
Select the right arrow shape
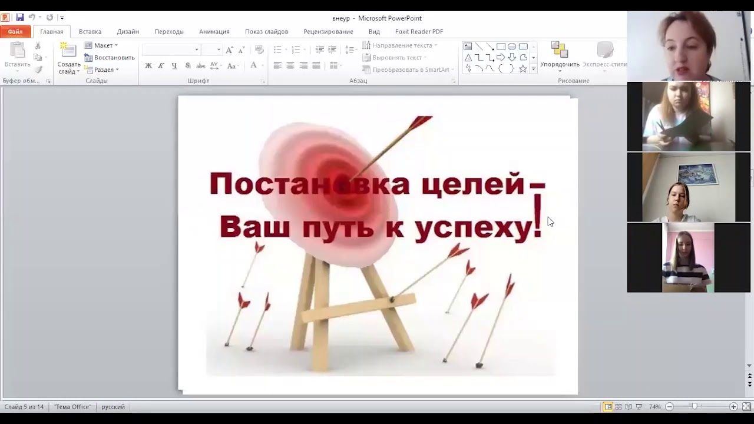501,58
